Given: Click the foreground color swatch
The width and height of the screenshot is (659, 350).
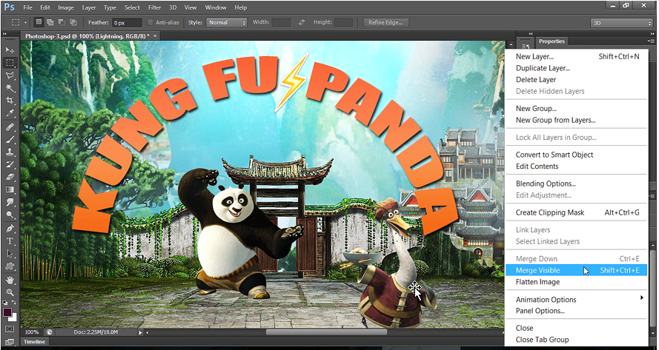Looking at the screenshot, I should (7, 312).
